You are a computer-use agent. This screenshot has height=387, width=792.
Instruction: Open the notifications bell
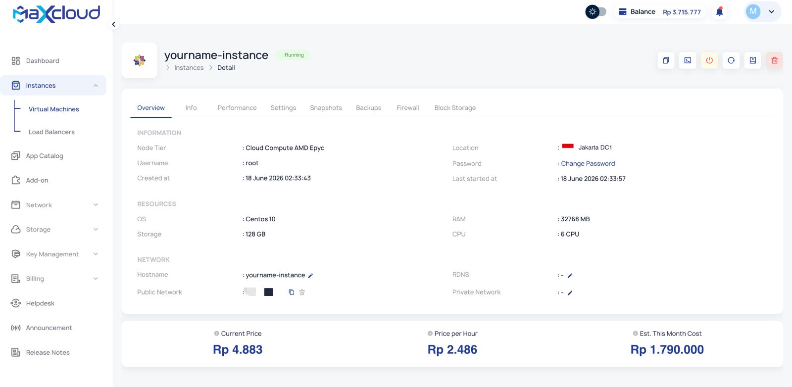coord(720,11)
